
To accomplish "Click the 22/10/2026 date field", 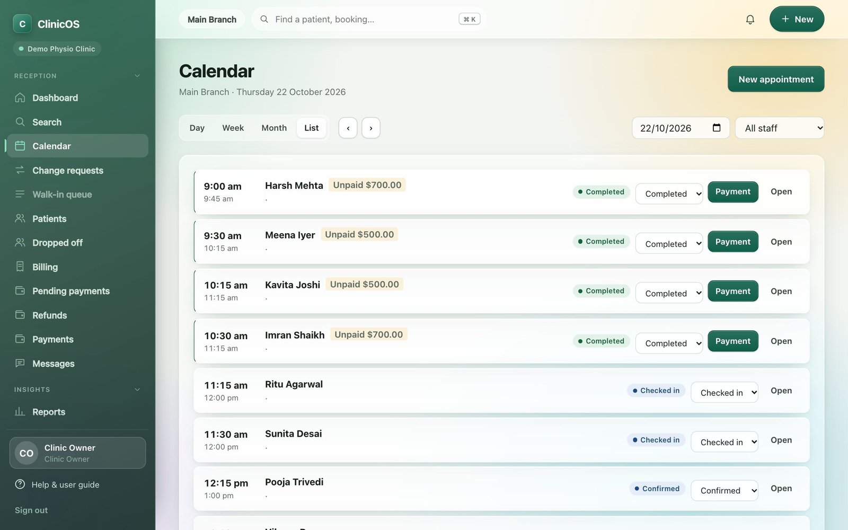I will (681, 128).
